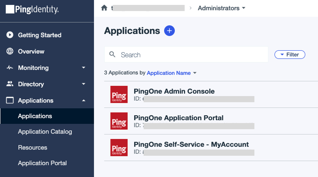Viewport: 318px width, 177px height.
Task: Open PingOne Self-Service - MyAccount application
Action: coord(191,144)
